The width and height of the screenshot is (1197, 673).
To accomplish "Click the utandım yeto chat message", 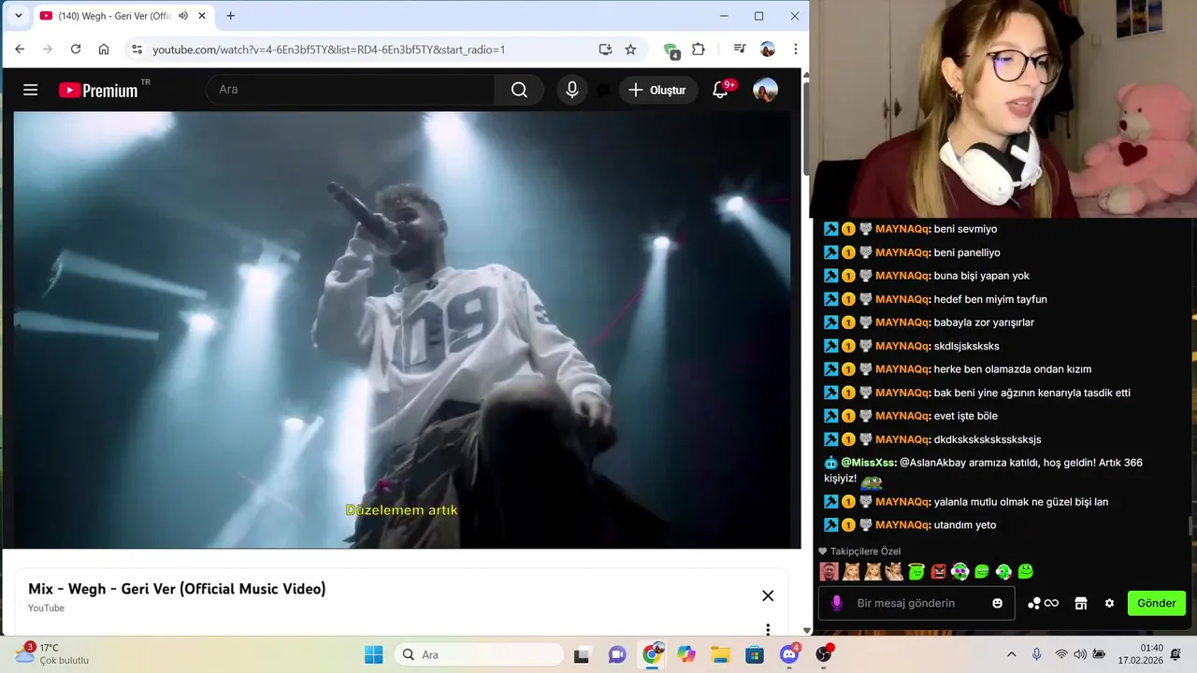I will click(965, 525).
